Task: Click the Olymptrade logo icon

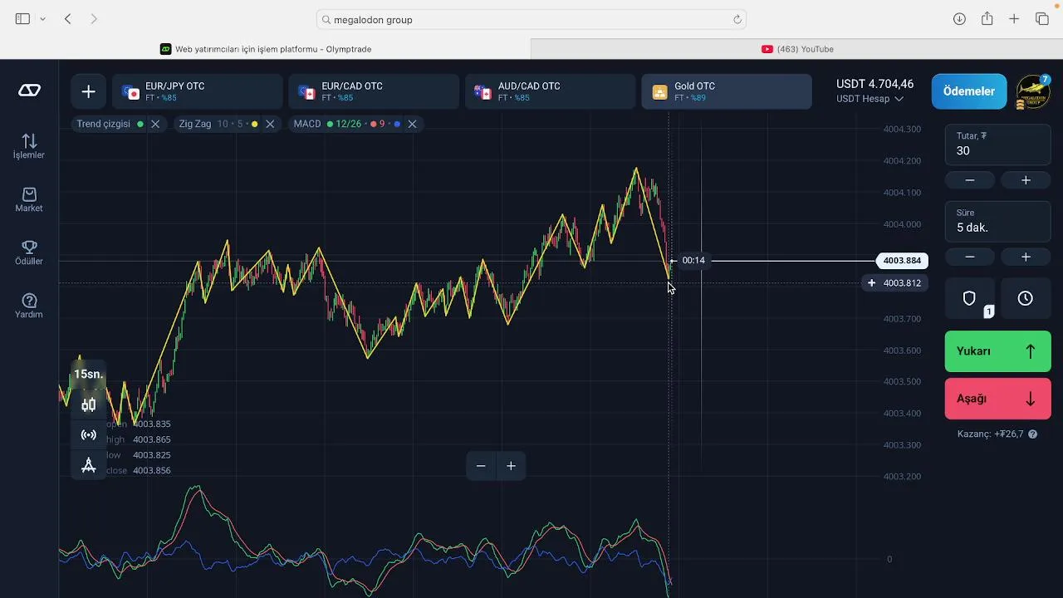Action: tap(29, 91)
